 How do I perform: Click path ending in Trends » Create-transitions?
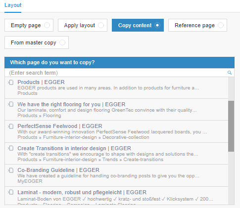pos(91,160)
